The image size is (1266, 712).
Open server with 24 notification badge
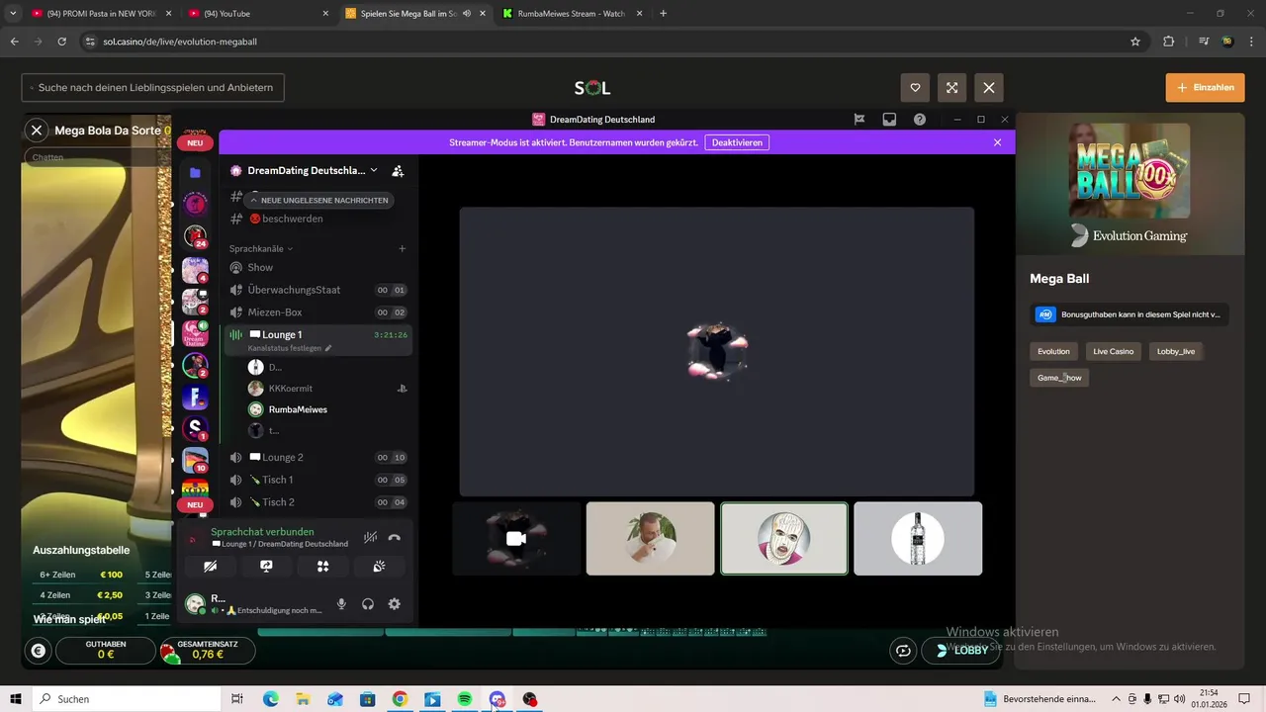(195, 236)
